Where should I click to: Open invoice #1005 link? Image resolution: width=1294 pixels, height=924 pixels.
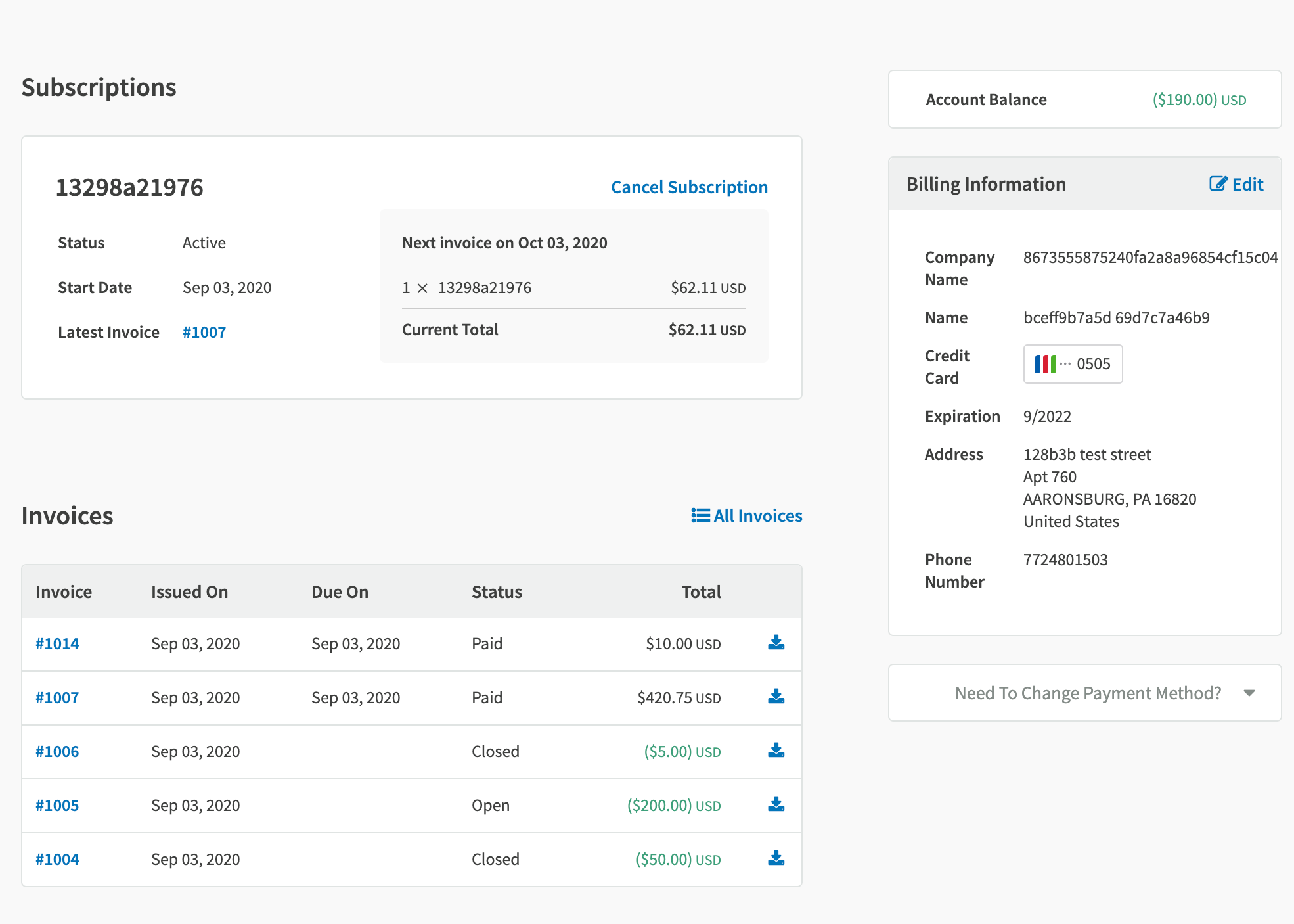tap(57, 806)
